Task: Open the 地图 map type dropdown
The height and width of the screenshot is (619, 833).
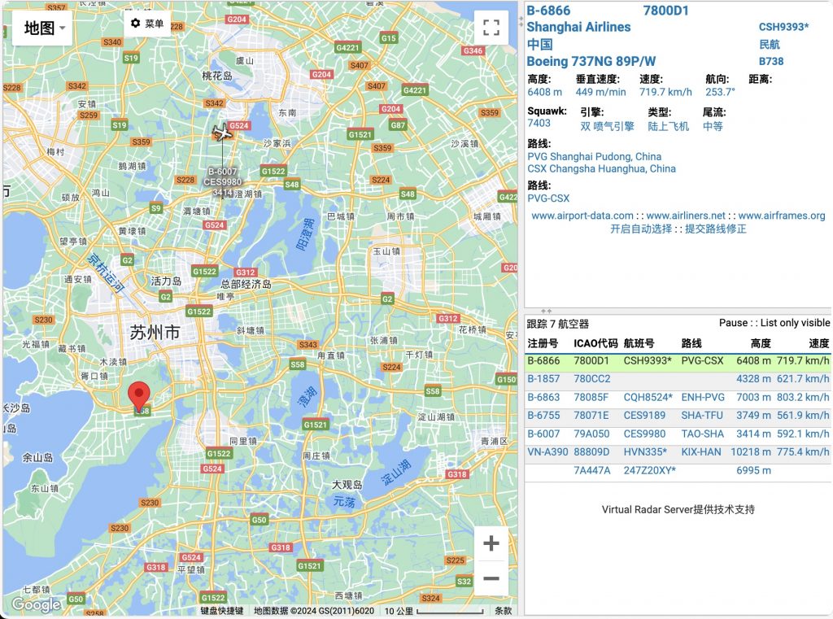Action: tap(45, 28)
